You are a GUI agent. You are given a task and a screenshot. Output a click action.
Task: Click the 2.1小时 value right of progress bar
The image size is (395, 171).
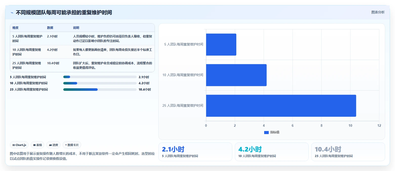pos(144,77)
